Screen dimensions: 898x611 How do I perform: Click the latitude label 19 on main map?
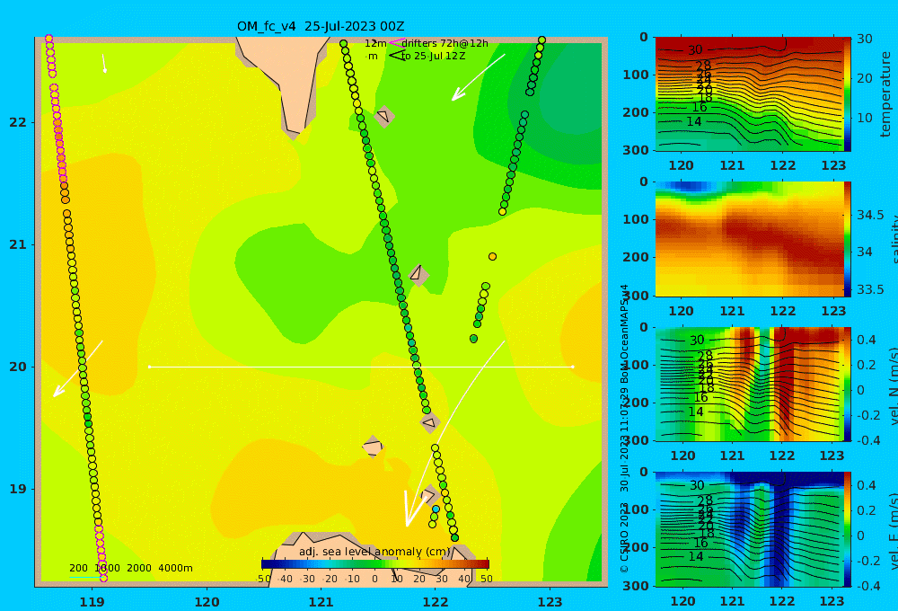[x=18, y=489]
